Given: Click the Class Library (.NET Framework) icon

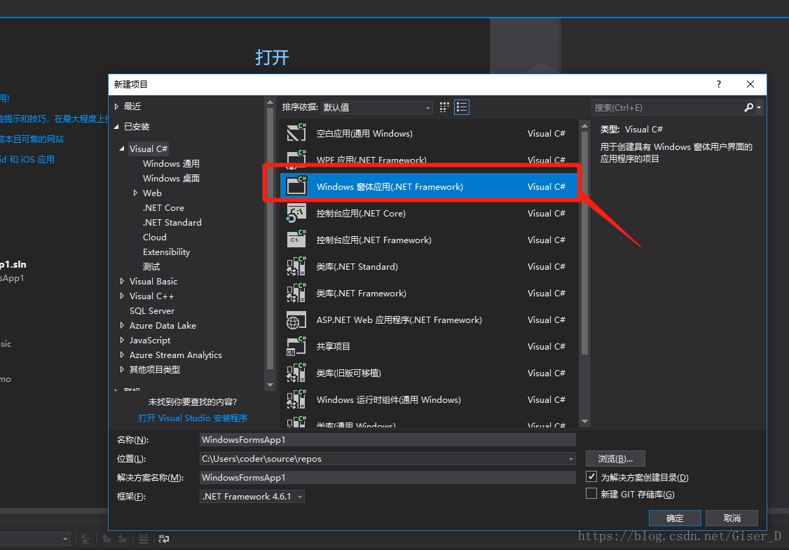Looking at the screenshot, I should (x=296, y=293).
